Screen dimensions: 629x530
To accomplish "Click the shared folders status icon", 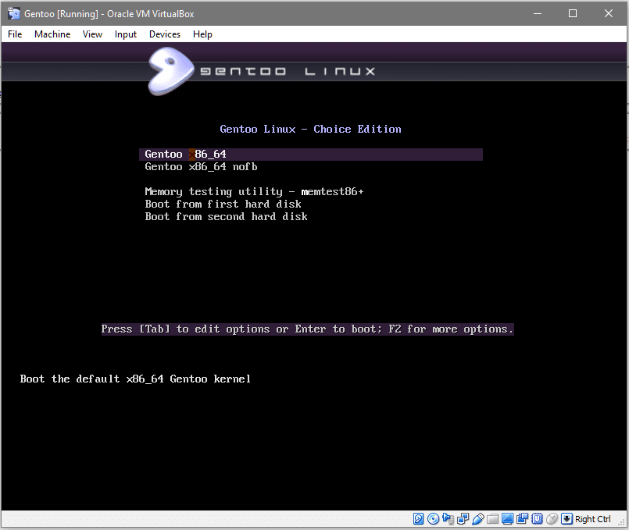I will click(492, 519).
